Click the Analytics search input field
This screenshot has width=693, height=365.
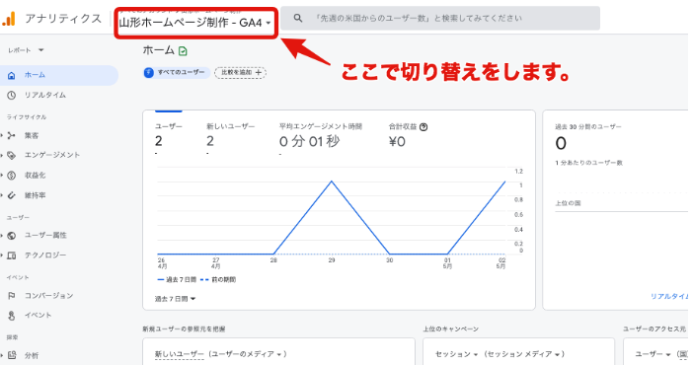[x=440, y=18]
